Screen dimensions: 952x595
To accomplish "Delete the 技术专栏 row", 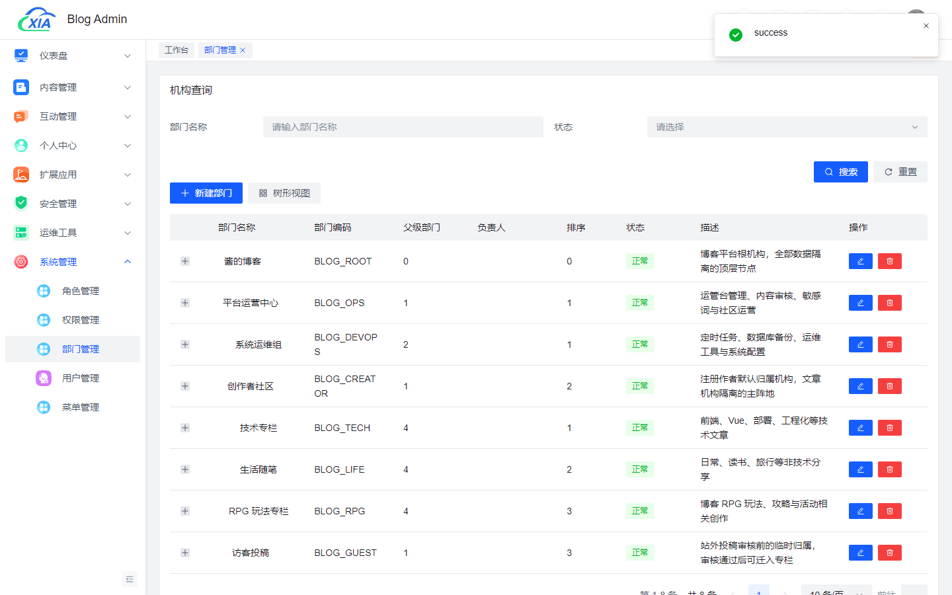I will click(890, 428).
